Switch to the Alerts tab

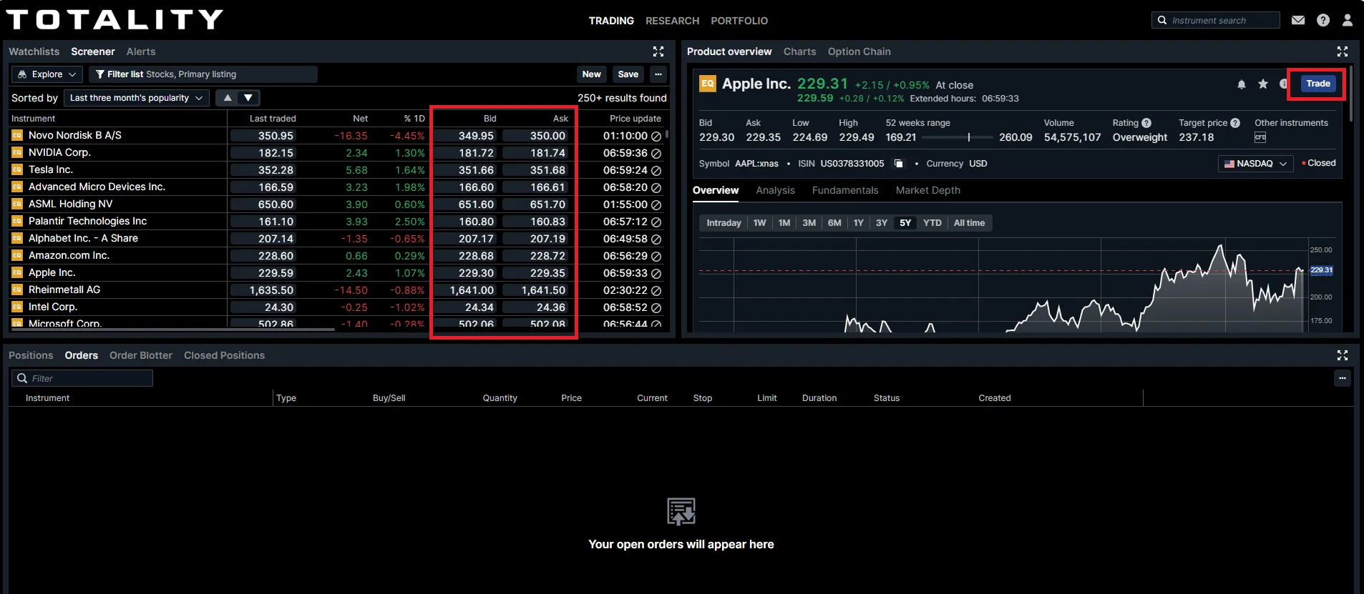[x=141, y=51]
